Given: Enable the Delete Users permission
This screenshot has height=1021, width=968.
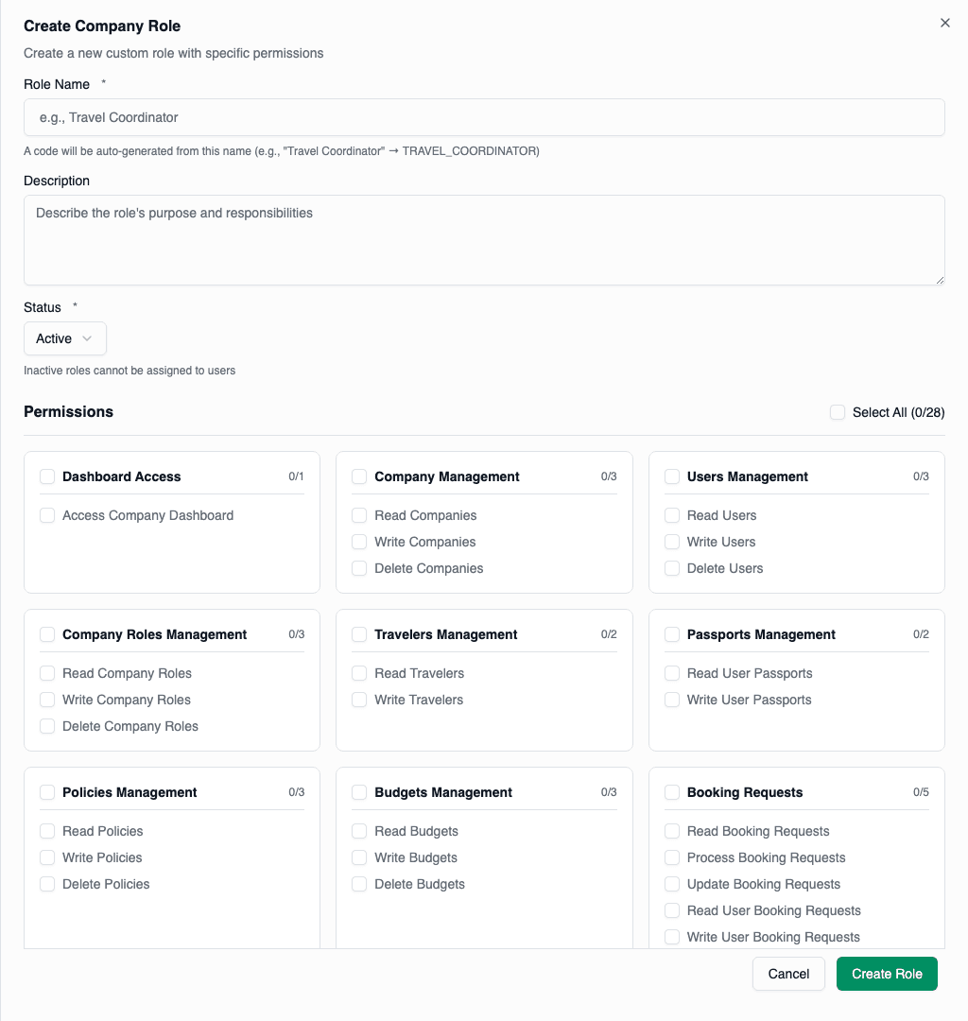Looking at the screenshot, I should pos(671,568).
